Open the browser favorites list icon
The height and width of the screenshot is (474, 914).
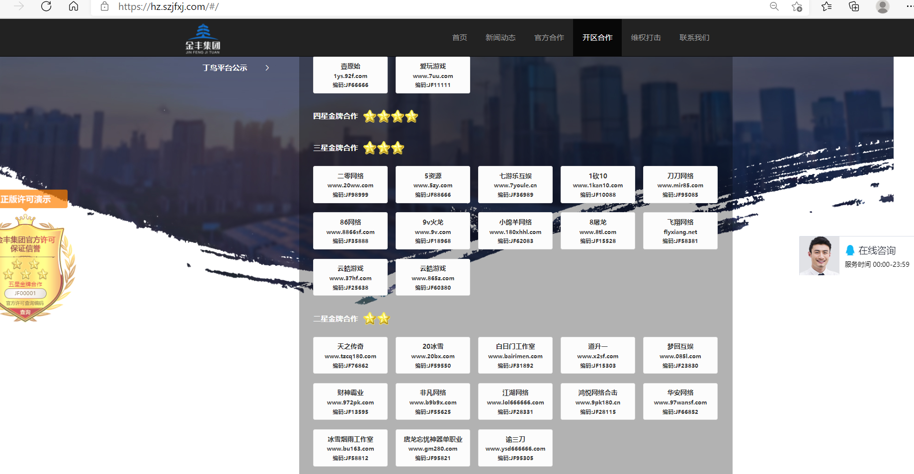point(827,6)
